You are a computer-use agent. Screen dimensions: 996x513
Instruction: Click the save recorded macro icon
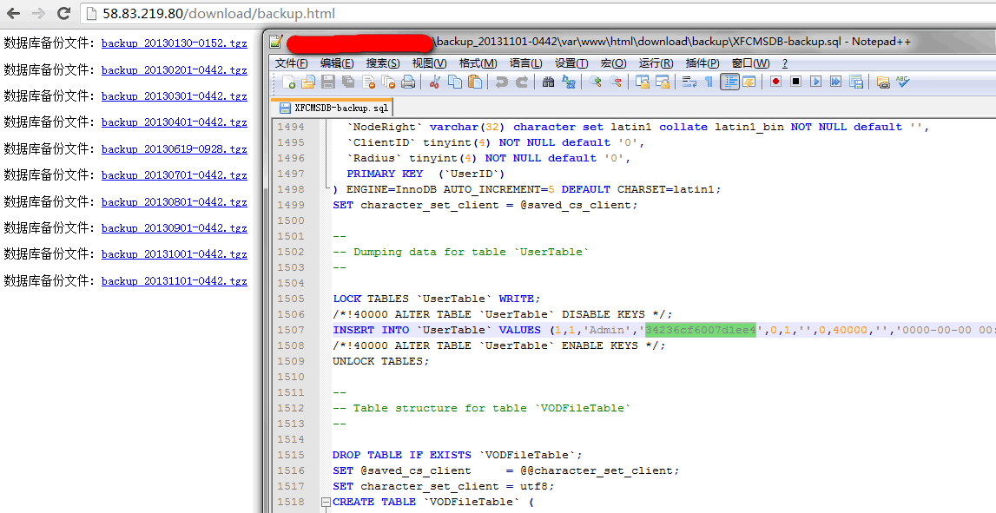855,82
